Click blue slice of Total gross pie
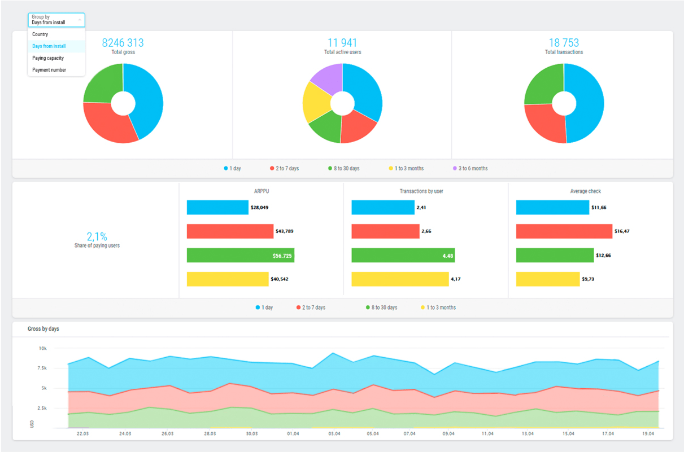Image resolution: width=684 pixels, height=452 pixels. pyautogui.click(x=147, y=96)
